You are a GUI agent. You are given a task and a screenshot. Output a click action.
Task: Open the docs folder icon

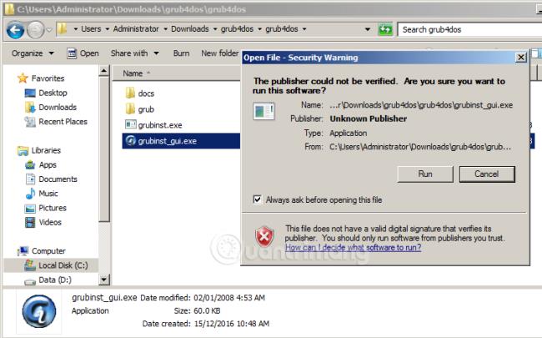[x=130, y=93]
